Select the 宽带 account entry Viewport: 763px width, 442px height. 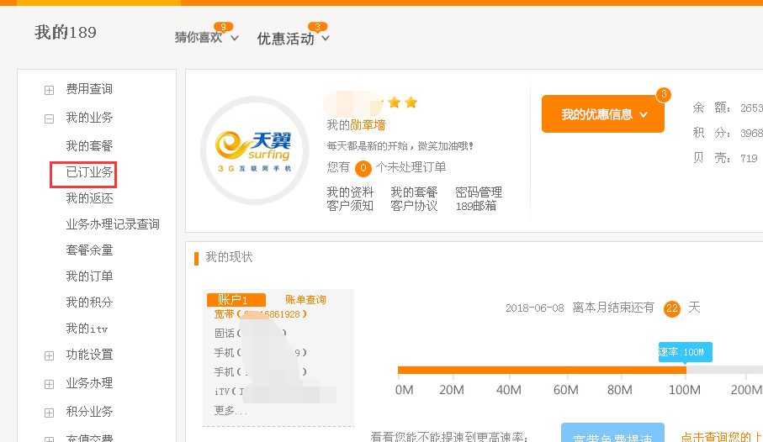tap(260, 314)
